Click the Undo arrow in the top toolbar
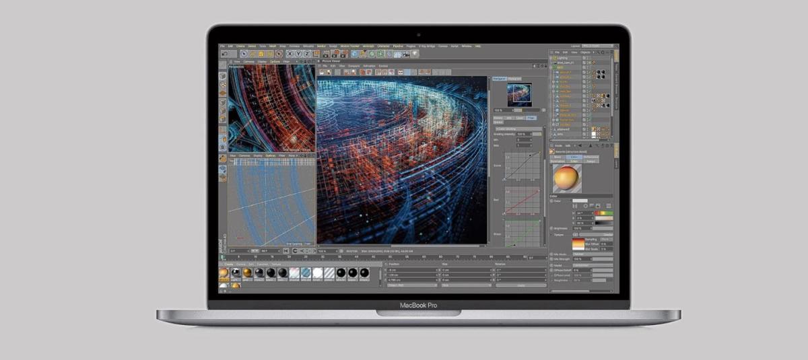The height and width of the screenshot is (360, 808). tap(225, 54)
